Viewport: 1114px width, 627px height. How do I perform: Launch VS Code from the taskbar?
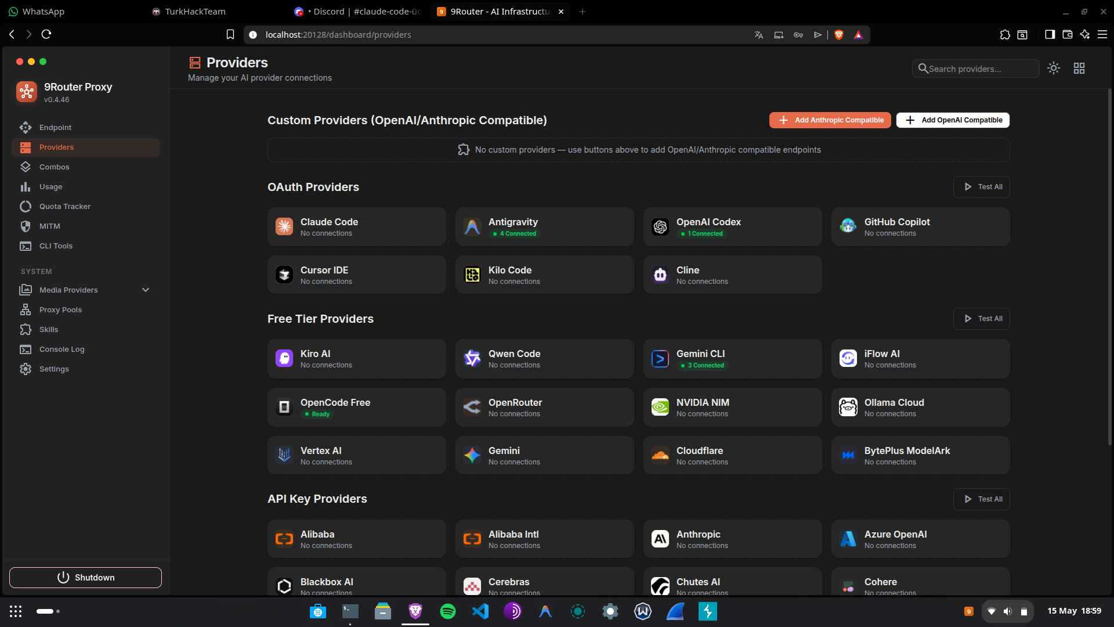pos(480,611)
